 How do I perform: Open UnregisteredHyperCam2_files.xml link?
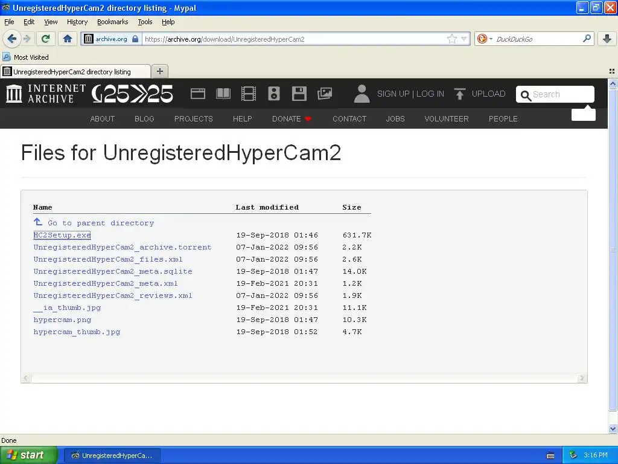pyautogui.click(x=108, y=259)
